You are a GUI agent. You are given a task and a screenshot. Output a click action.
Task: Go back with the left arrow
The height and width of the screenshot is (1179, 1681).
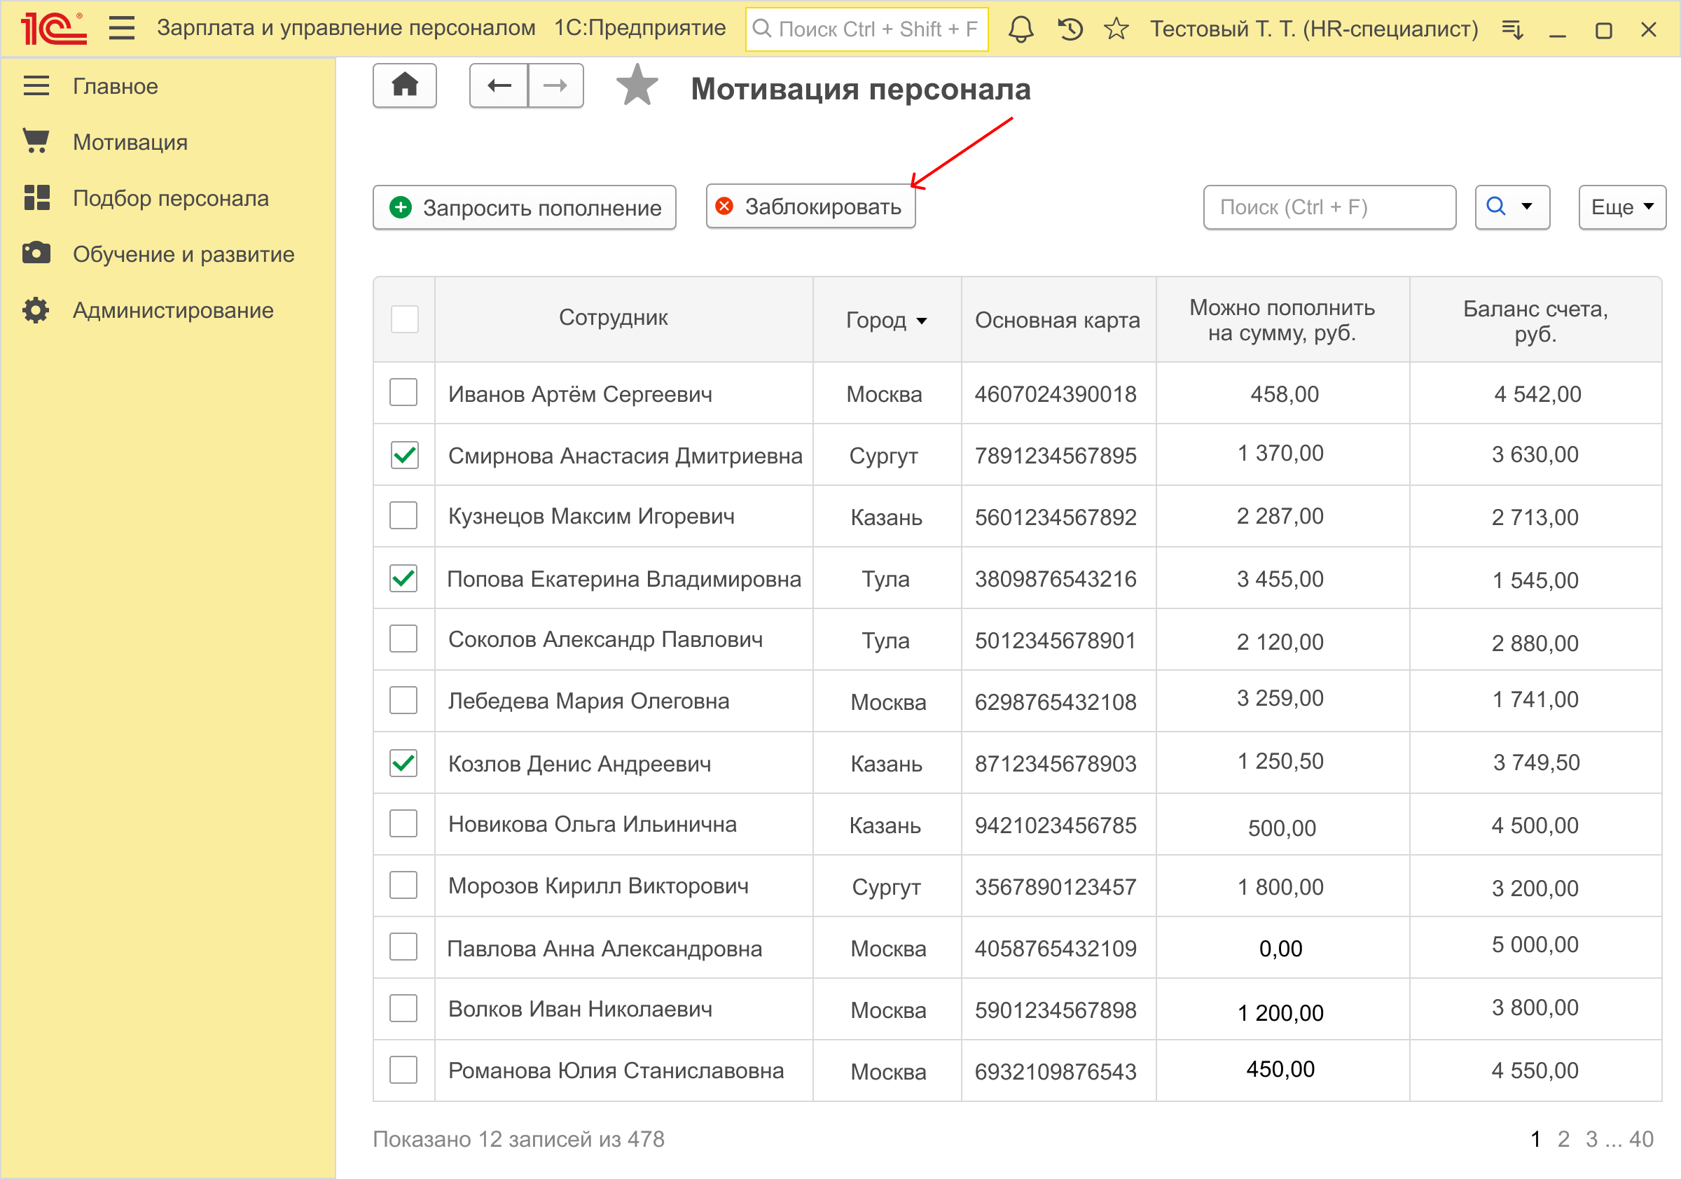point(499,85)
